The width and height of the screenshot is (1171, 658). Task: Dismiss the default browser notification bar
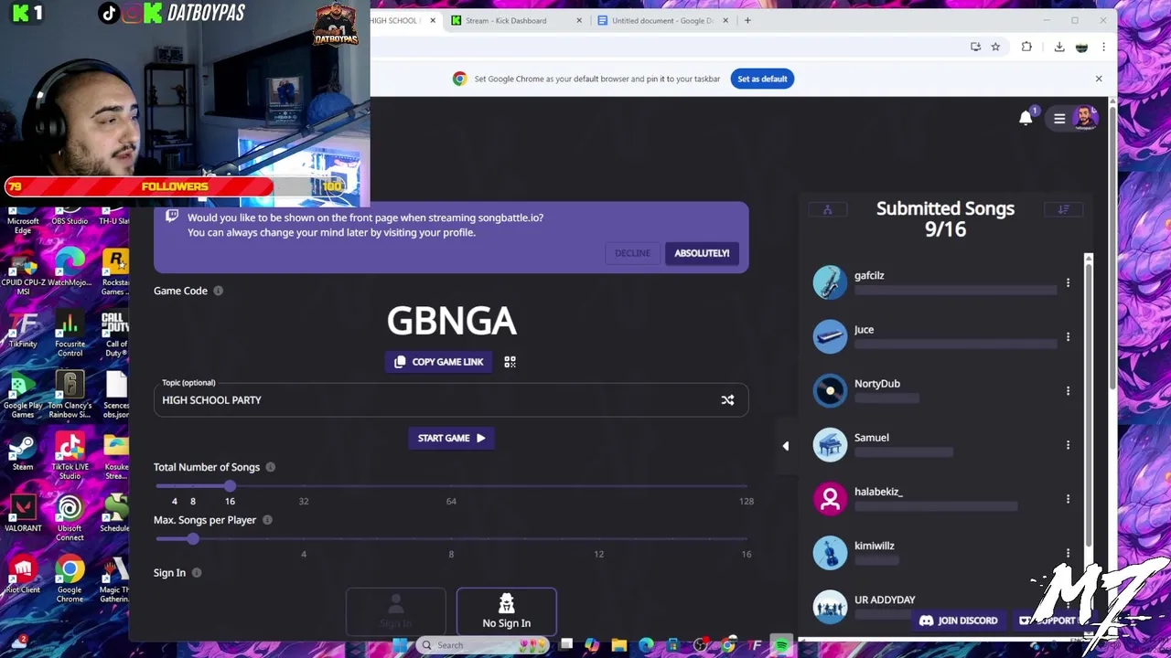coord(1099,79)
